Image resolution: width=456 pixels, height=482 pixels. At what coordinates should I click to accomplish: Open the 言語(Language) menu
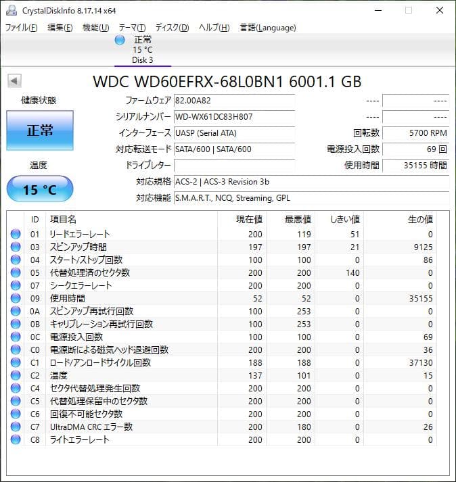pyautogui.click(x=268, y=28)
